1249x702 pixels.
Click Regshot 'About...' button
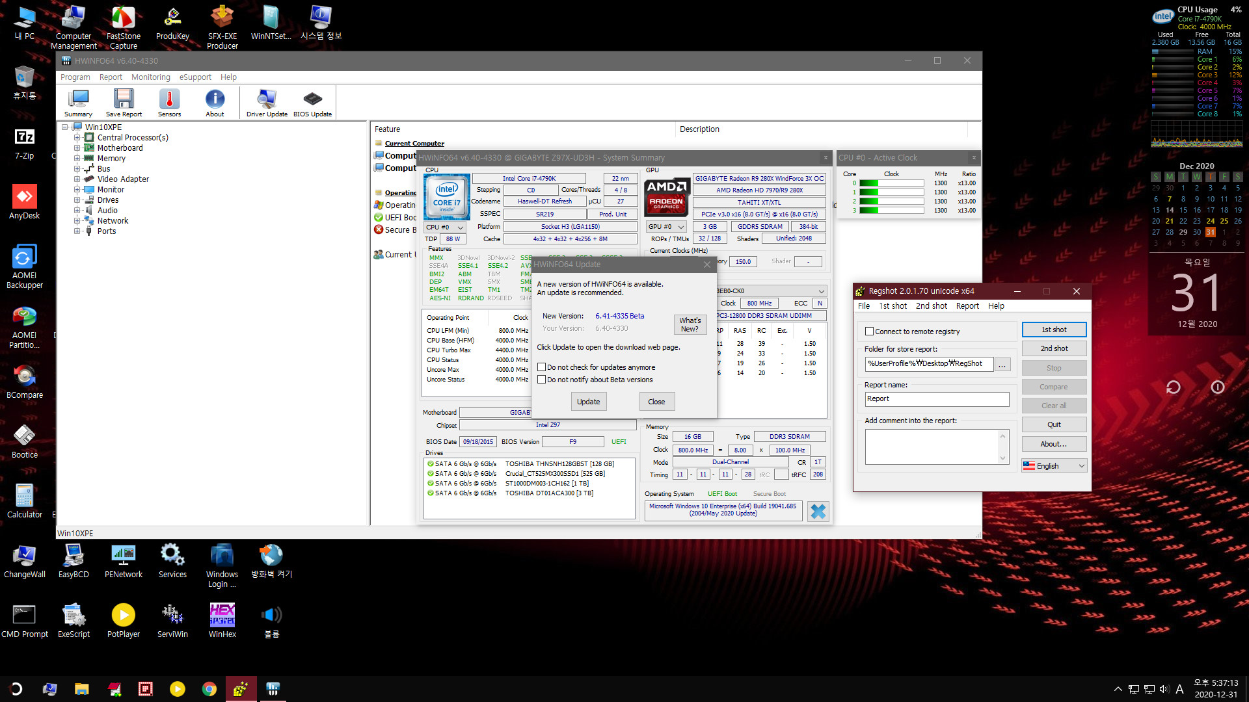pos(1054,444)
